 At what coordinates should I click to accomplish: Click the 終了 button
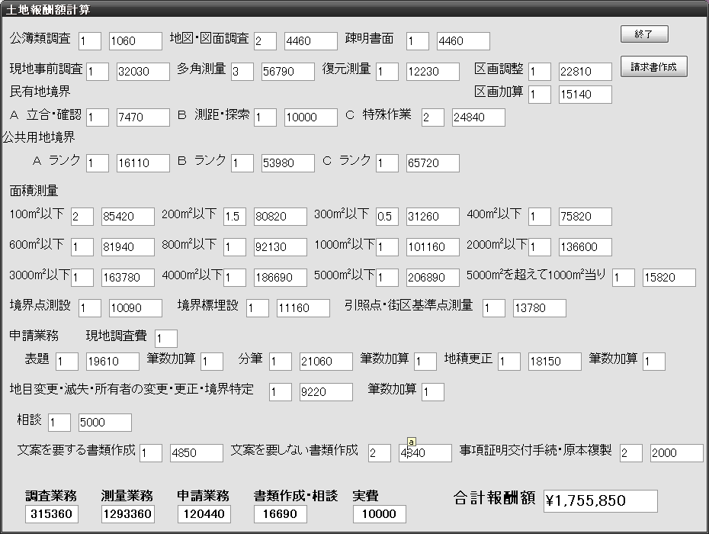tap(644, 34)
